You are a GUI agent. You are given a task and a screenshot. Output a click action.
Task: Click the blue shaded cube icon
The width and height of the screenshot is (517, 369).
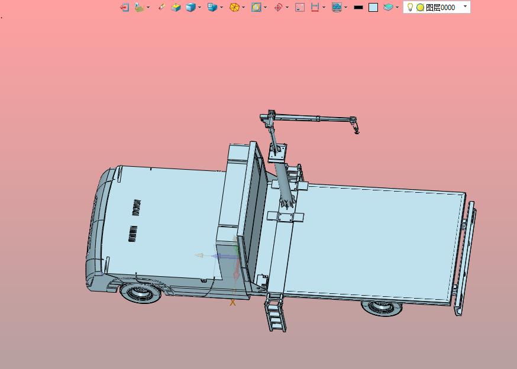coord(190,7)
